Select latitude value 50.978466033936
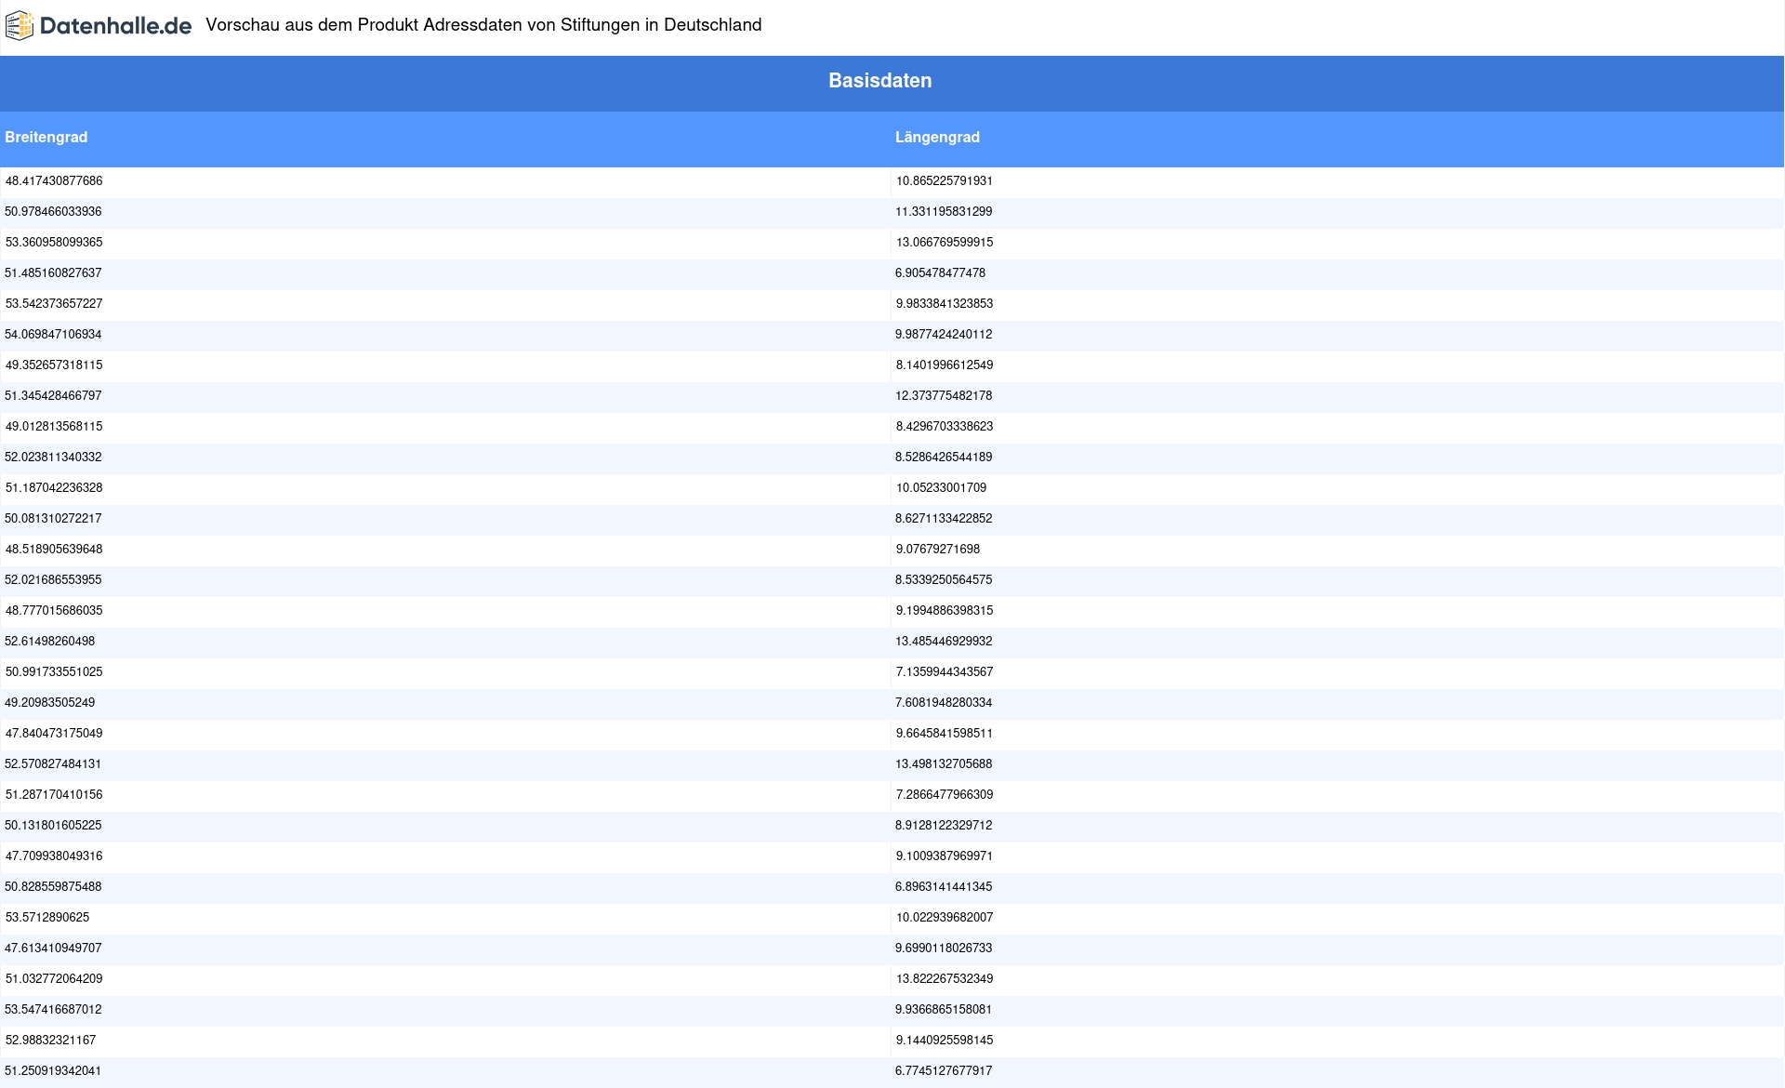 pos(53,212)
